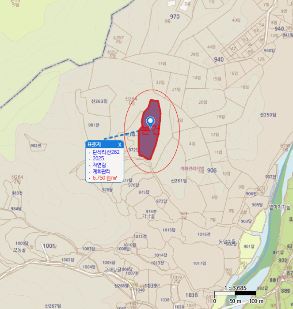This screenshot has width=293, height=309.
Task: Click parcel label 905답
Action: (257, 205)
